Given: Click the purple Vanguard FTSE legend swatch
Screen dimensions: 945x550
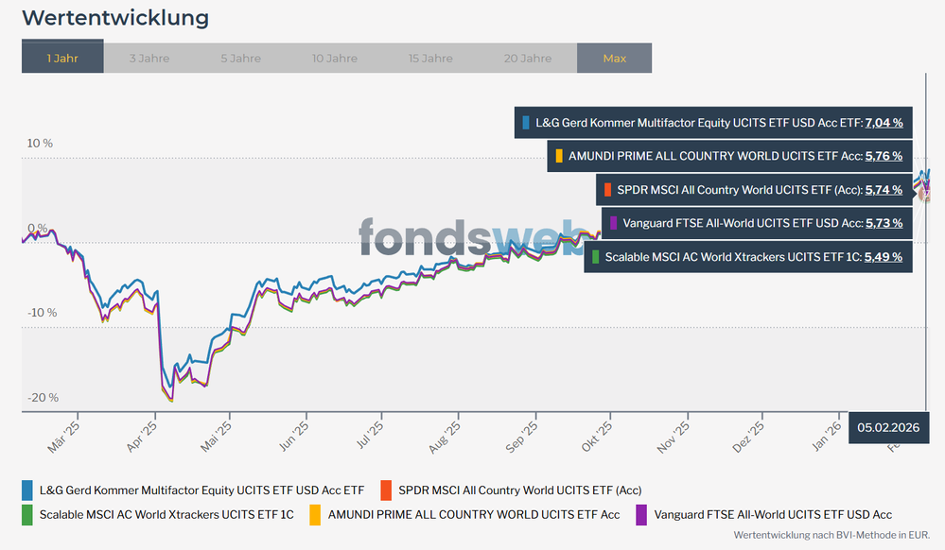Looking at the screenshot, I should point(641,515).
